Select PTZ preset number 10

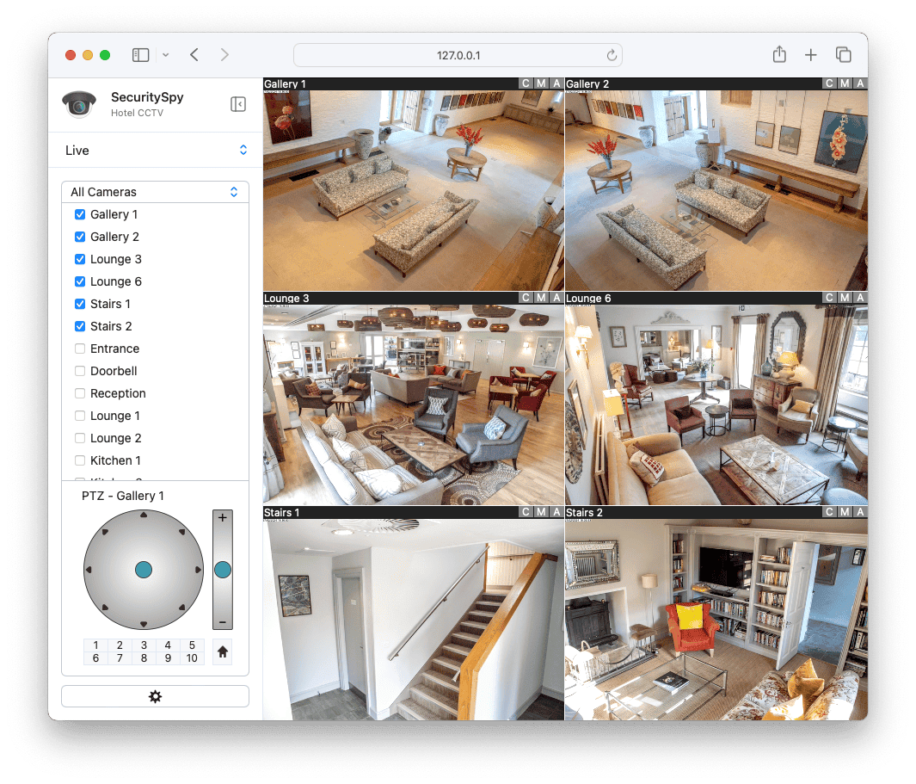(192, 658)
